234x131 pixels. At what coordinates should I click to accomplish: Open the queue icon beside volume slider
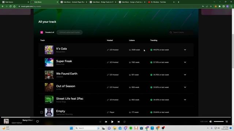pyautogui.click(x=227, y=122)
